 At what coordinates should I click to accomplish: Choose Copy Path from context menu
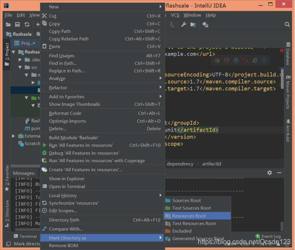tap(103, 31)
